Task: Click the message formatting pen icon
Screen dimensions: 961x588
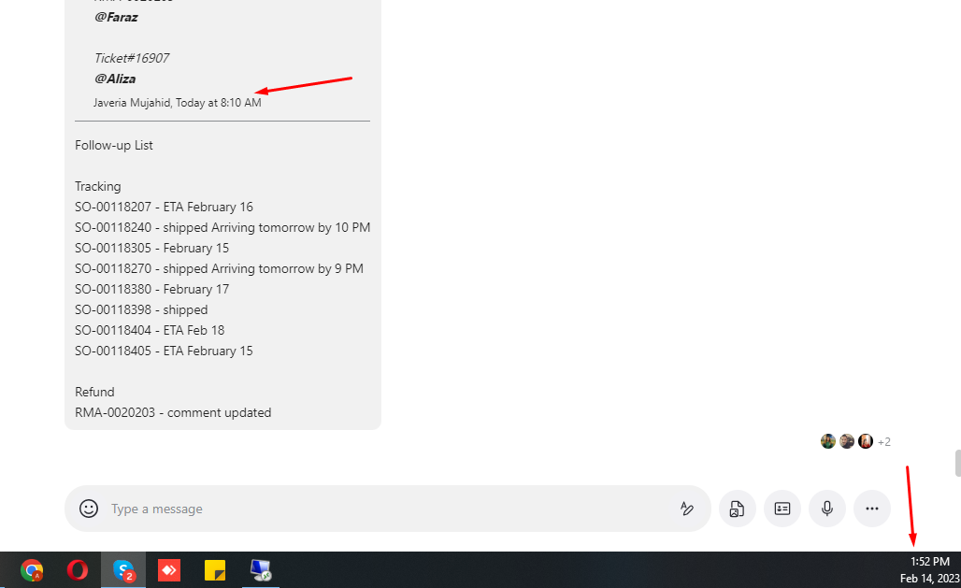Action: tap(686, 509)
